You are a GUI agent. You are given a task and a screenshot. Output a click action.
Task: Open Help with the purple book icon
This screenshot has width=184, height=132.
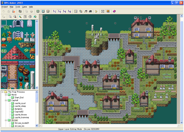click(114, 11)
